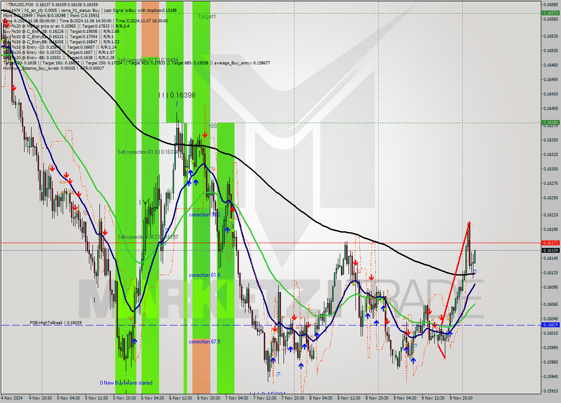The width and height of the screenshot is (561, 403).
Task: Click 'FSB-HighToBreak | 0.16029' line label
Action: point(56,322)
